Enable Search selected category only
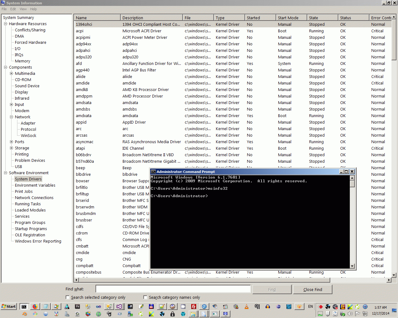 click(x=67, y=297)
